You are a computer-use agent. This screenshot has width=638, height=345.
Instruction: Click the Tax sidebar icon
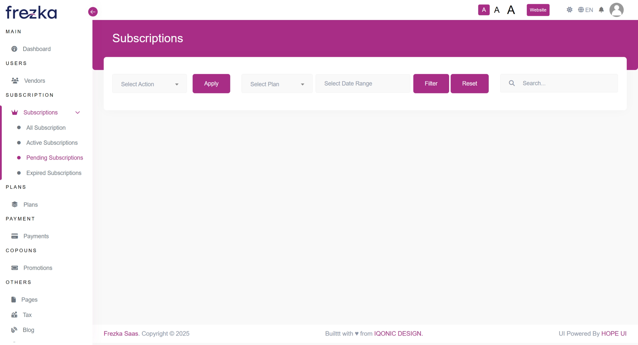click(14, 315)
